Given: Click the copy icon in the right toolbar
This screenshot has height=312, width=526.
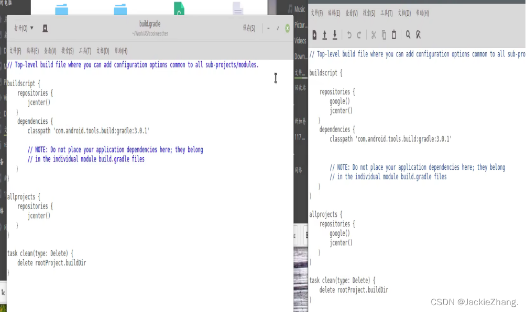Looking at the screenshot, I should [384, 35].
